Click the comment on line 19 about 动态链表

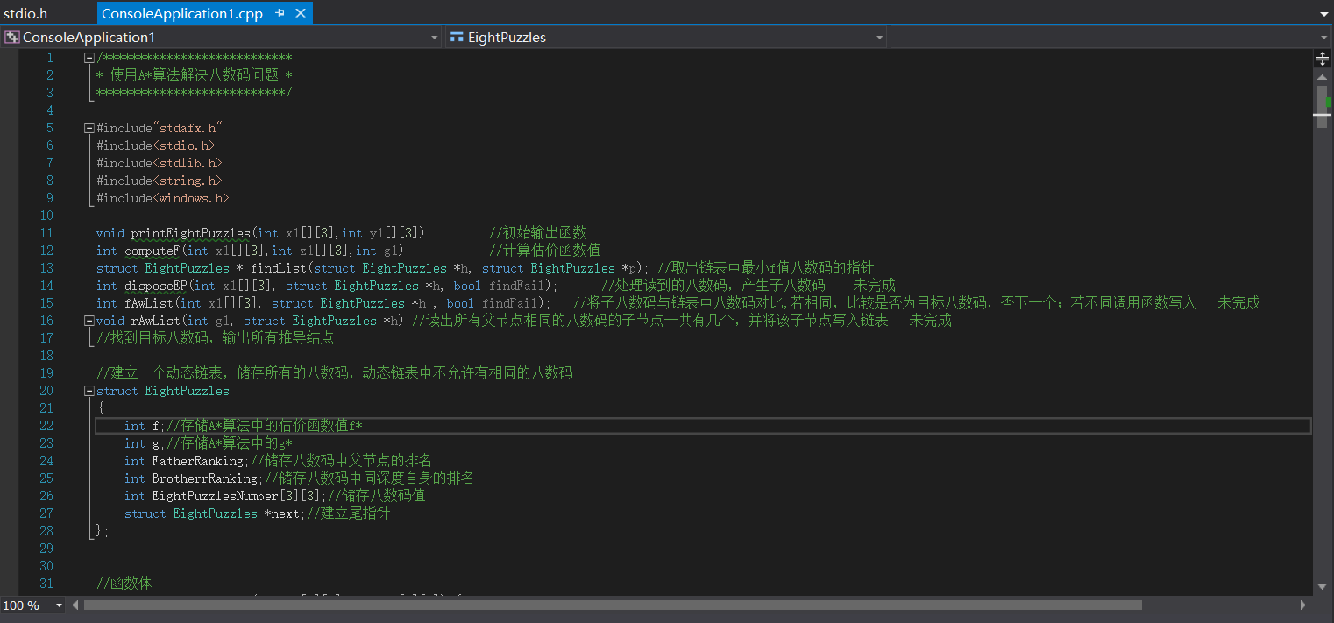[334, 373]
